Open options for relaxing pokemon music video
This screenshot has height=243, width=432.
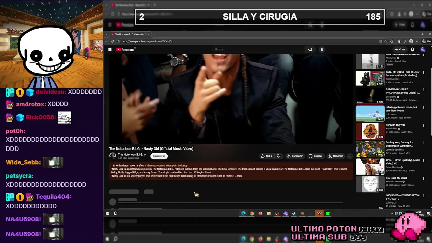click(424, 108)
